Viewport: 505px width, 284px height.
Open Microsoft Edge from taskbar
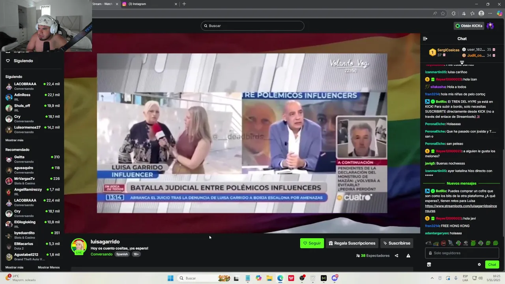(280, 278)
